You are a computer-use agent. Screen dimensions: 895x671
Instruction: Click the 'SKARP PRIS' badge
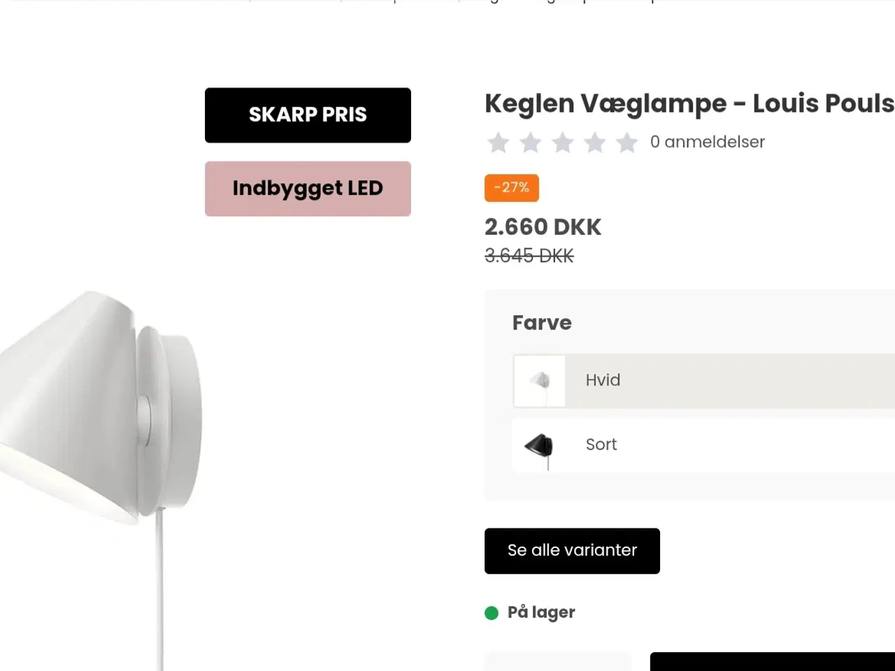(308, 115)
